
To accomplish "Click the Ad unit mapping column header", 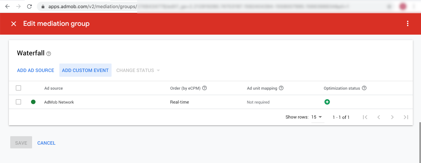I will (x=262, y=88).
